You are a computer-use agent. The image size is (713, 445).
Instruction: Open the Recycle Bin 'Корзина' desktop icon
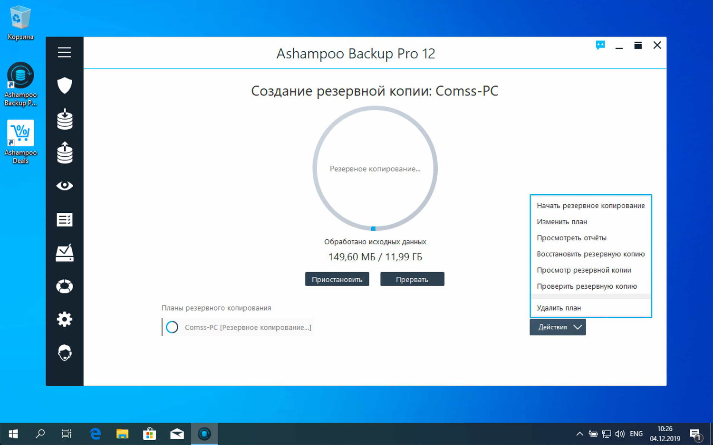[x=20, y=23]
